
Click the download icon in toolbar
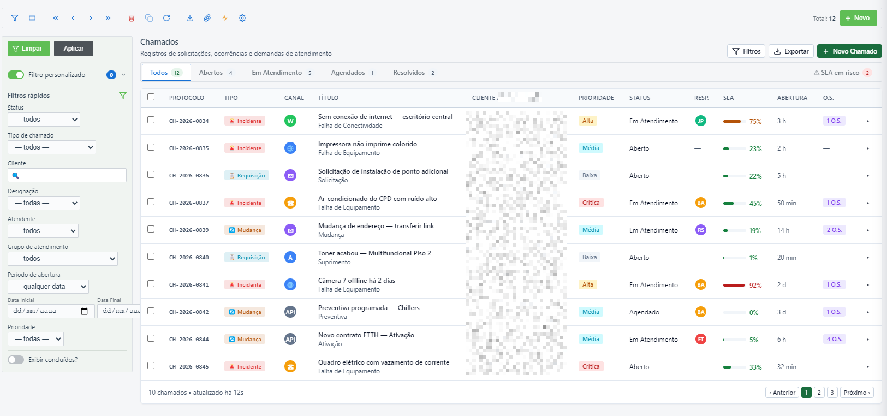pyautogui.click(x=190, y=18)
